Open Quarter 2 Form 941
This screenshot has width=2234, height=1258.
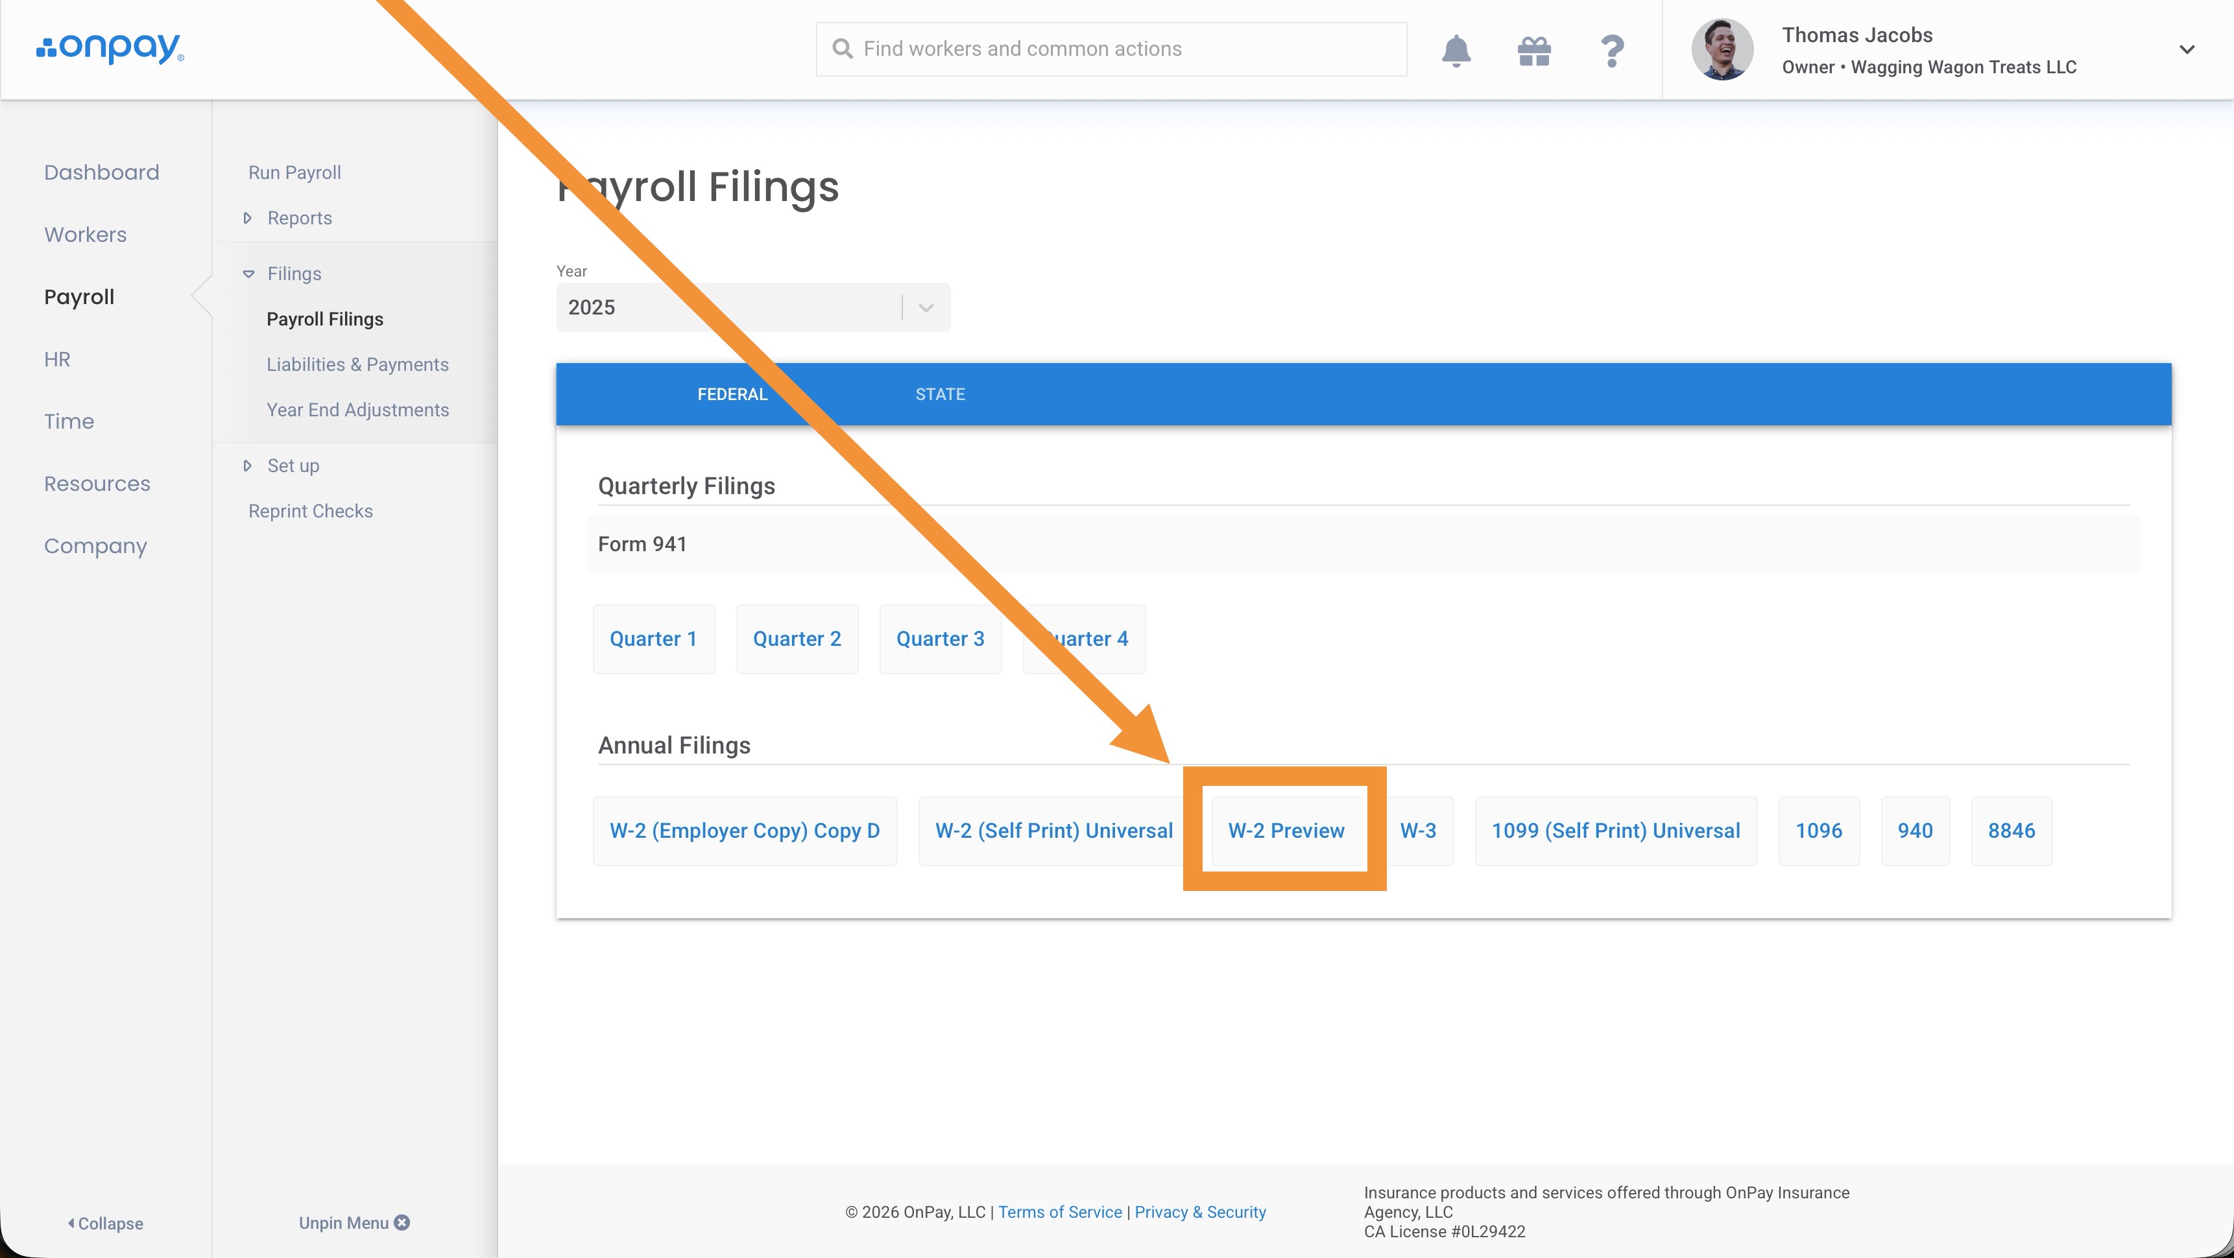coord(796,639)
